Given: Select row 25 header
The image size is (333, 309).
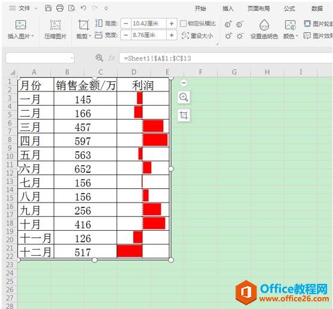Looking at the screenshot, I should (10, 282).
